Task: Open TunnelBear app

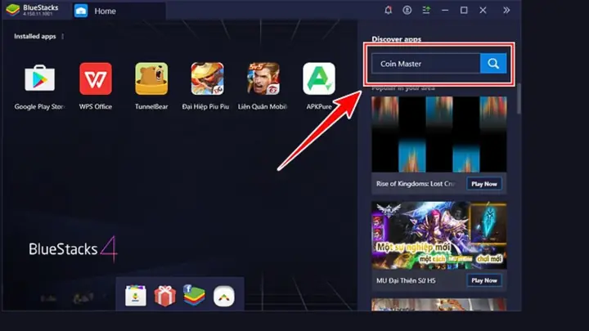Action: point(151,78)
